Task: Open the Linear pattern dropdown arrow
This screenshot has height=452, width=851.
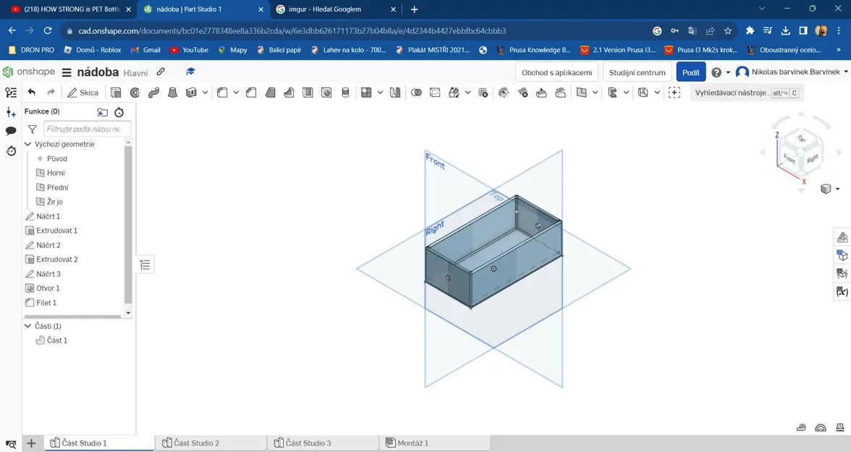Action: [380, 93]
